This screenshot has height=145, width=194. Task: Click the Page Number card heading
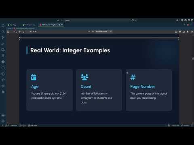click(x=143, y=87)
